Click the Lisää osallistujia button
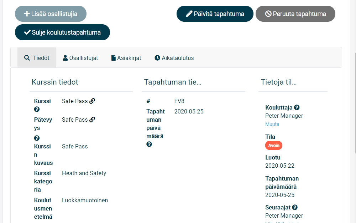This screenshot has width=356, height=223. coord(51,14)
